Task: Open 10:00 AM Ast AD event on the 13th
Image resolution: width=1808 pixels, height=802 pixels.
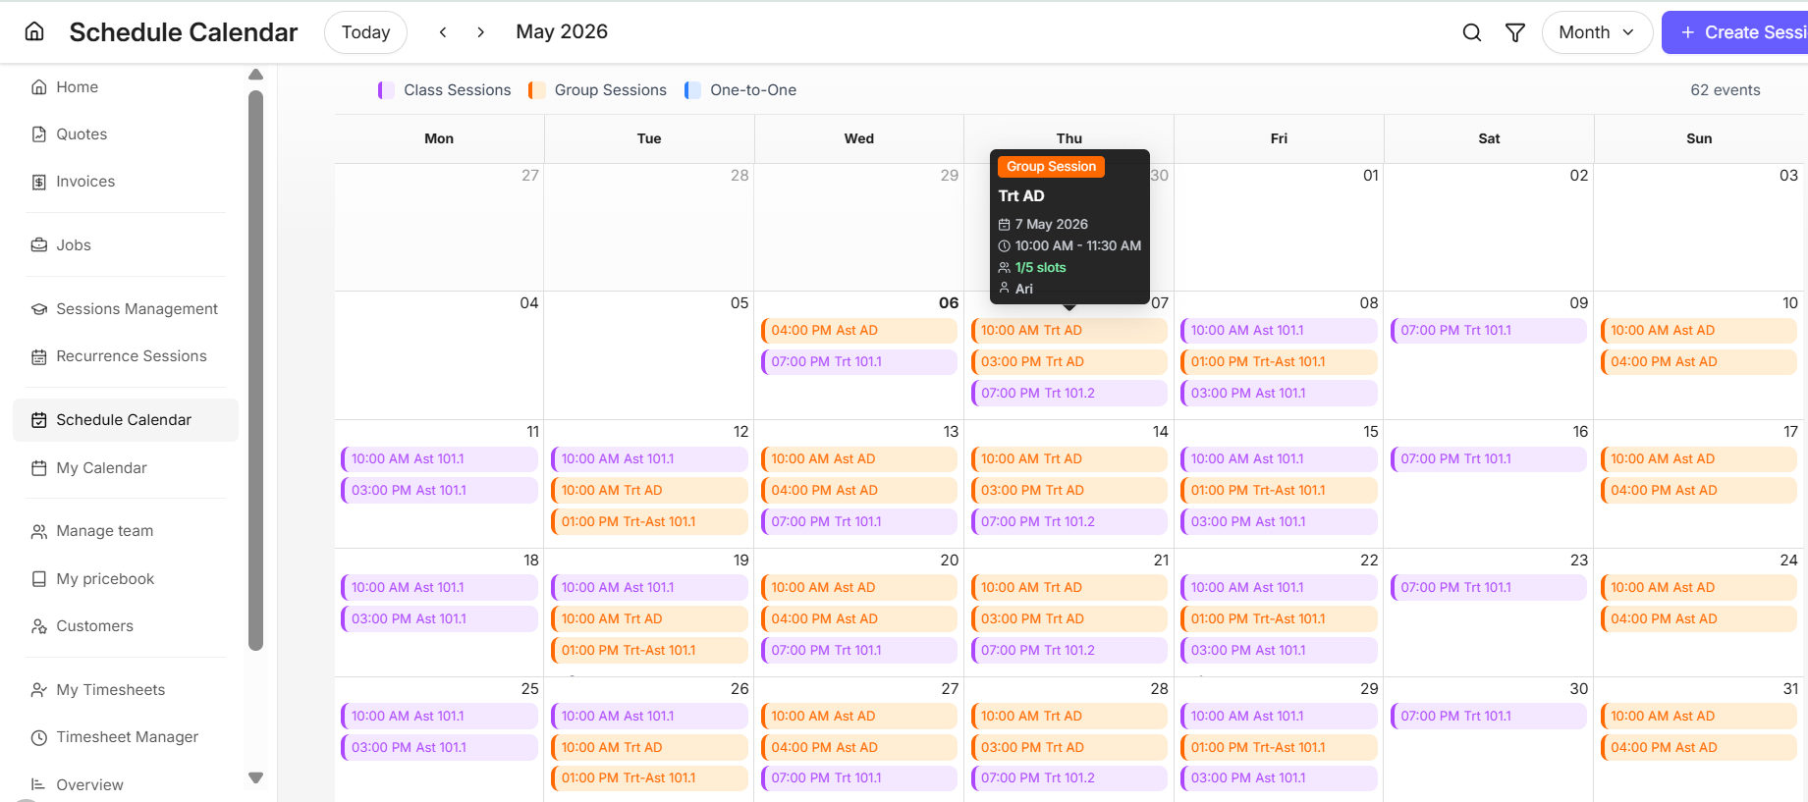Action: pos(859,459)
